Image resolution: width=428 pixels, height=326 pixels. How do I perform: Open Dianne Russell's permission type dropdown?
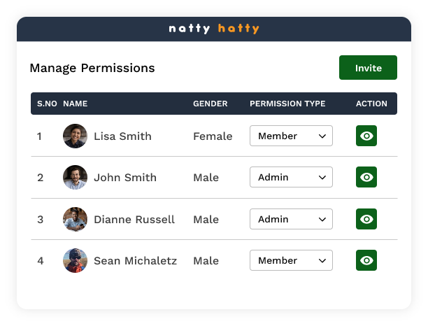291,219
